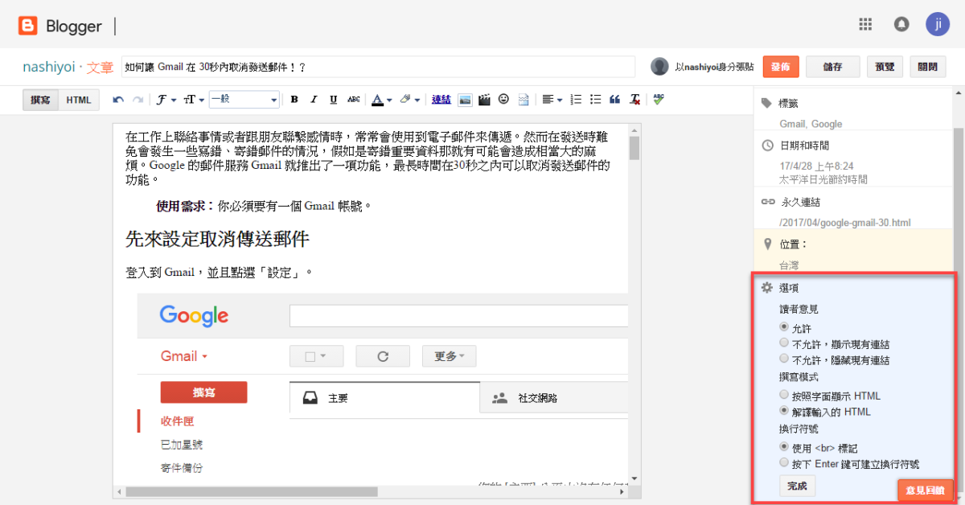
Task: Apply italic formatting
Action: [314, 100]
